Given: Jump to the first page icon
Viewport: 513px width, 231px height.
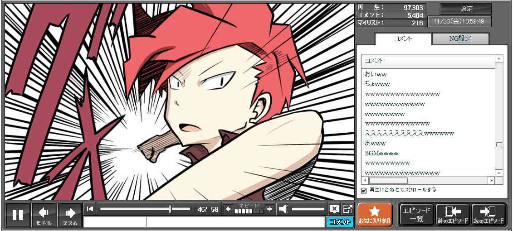Looking at the screenshot, I should [x=90, y=209].
